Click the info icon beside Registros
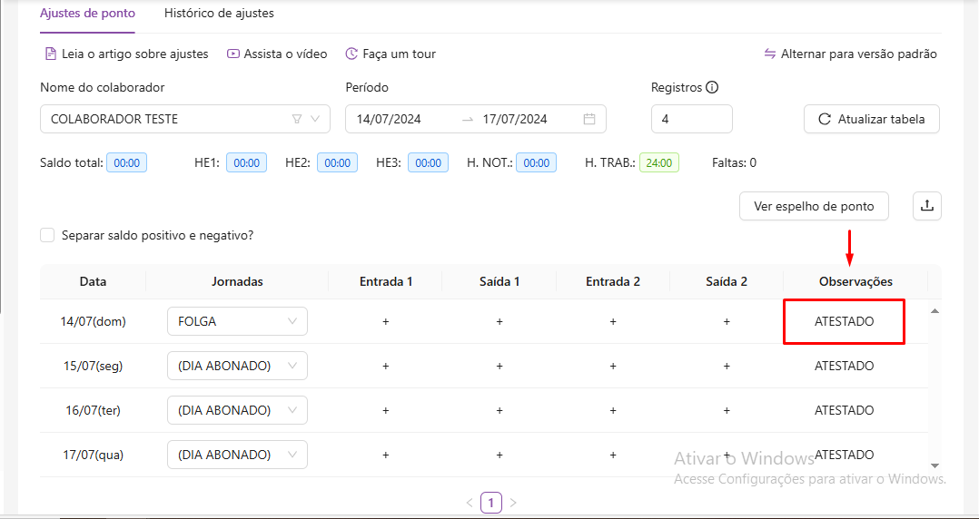Screen dimensions: 979x519 point(712,88)
